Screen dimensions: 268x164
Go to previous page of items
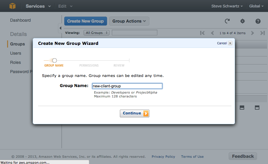pos(212,33)
